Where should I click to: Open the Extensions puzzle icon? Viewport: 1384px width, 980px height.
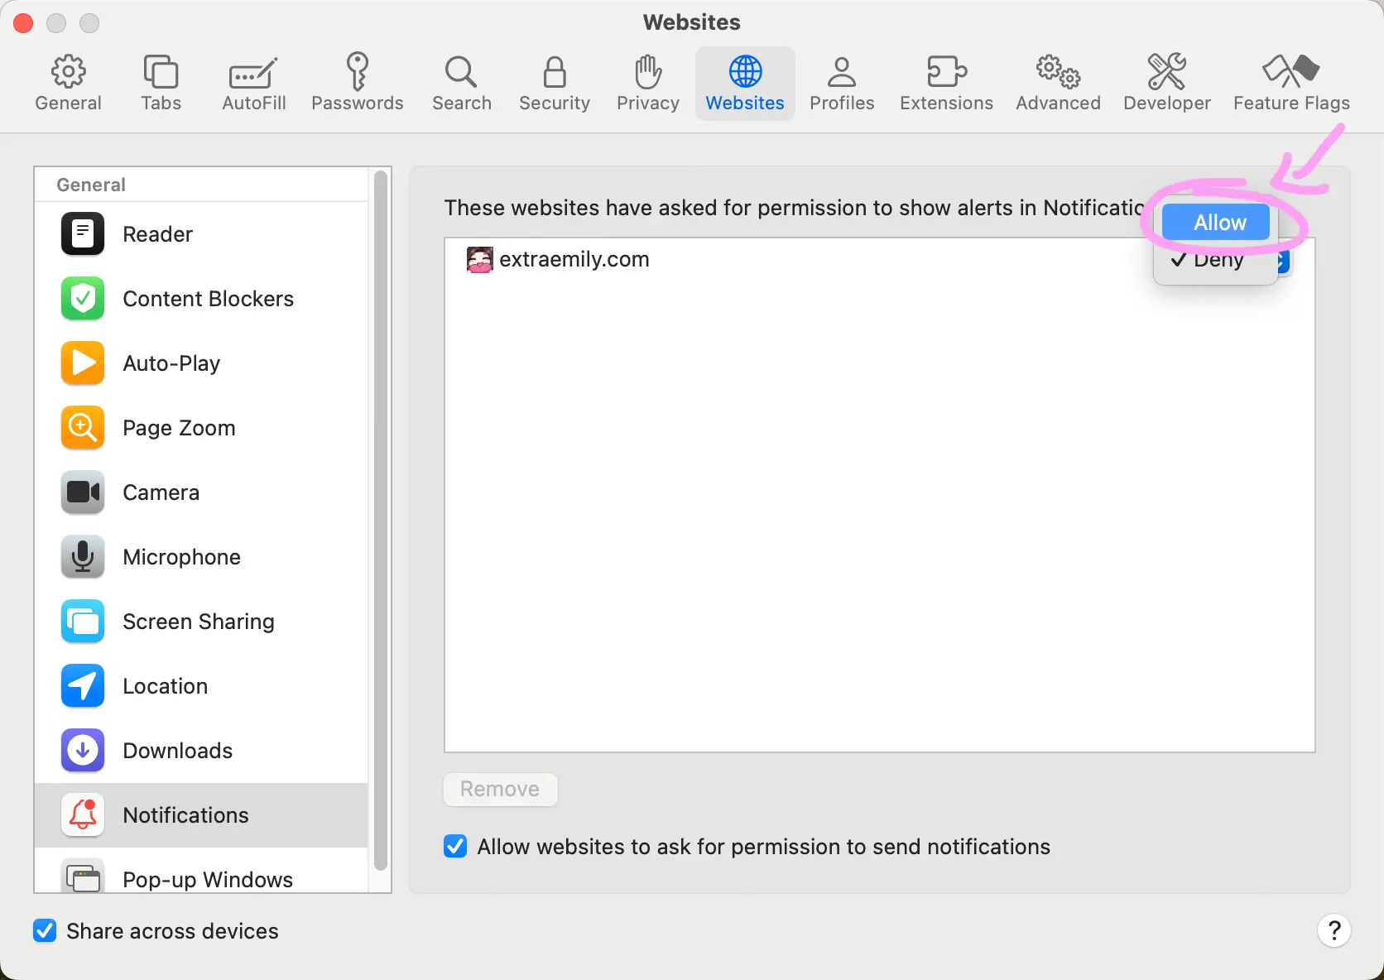click(x=946, y=72)
